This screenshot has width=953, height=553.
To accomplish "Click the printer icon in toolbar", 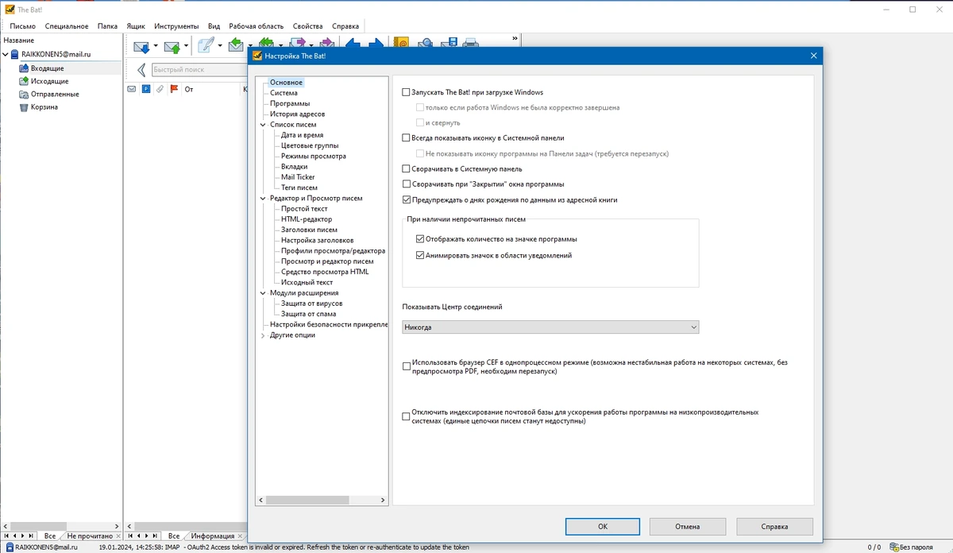I will point(470,44).
